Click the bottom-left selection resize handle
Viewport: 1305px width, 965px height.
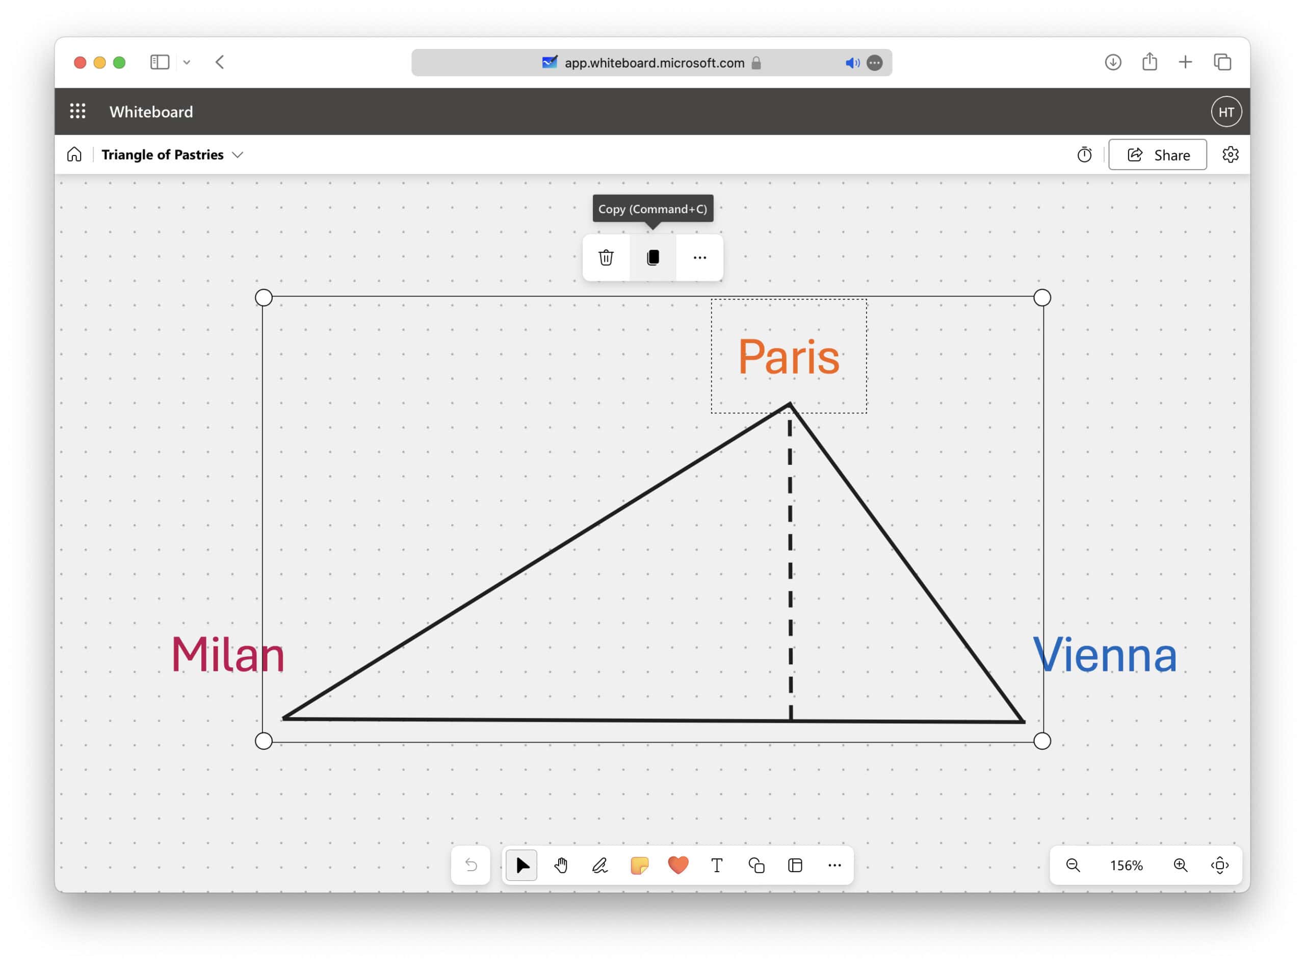[264, 741]
